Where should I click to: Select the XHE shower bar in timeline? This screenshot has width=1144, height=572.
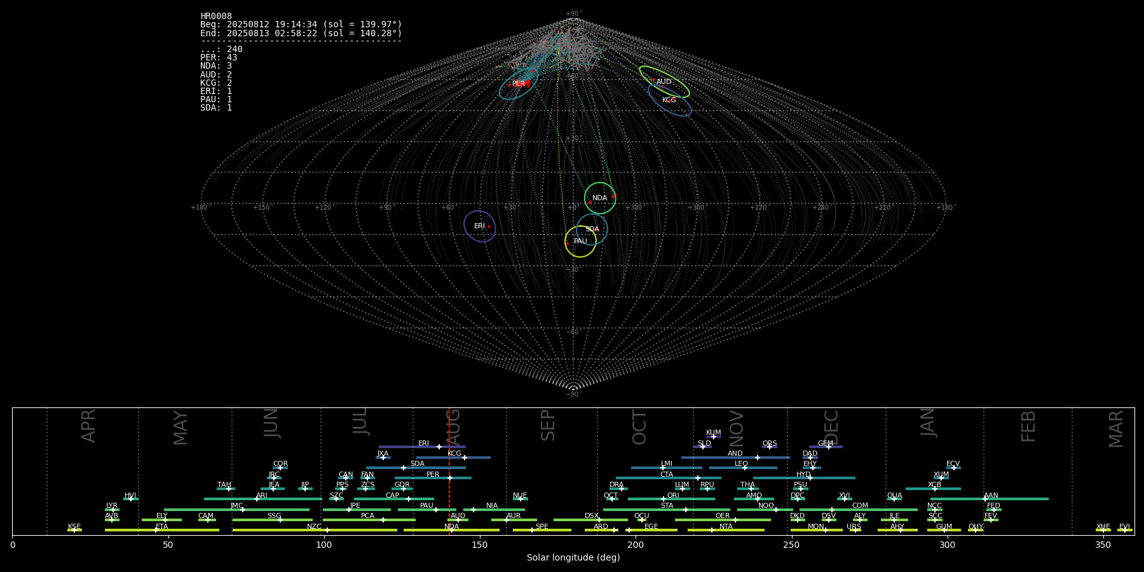(x=1103, y=530)
